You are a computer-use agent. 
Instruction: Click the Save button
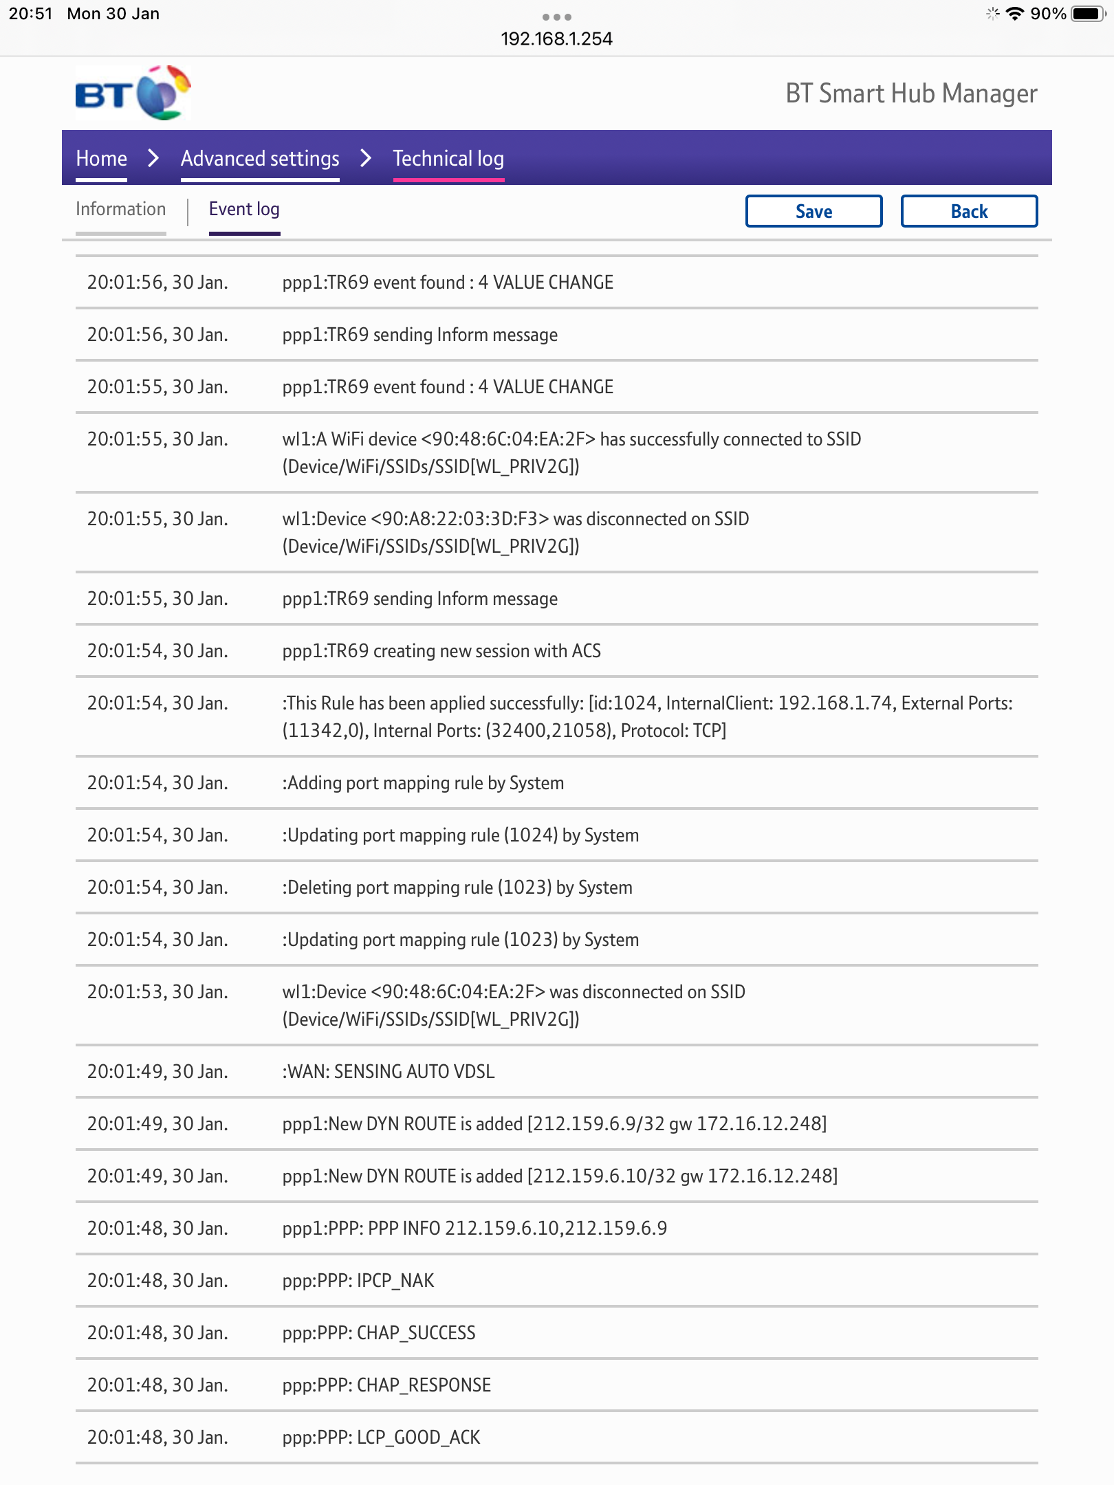tap(814, 211)
